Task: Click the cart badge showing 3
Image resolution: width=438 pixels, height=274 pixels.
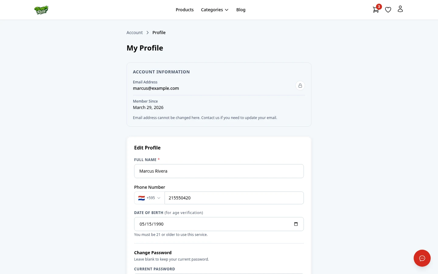Action: point(379,6)
